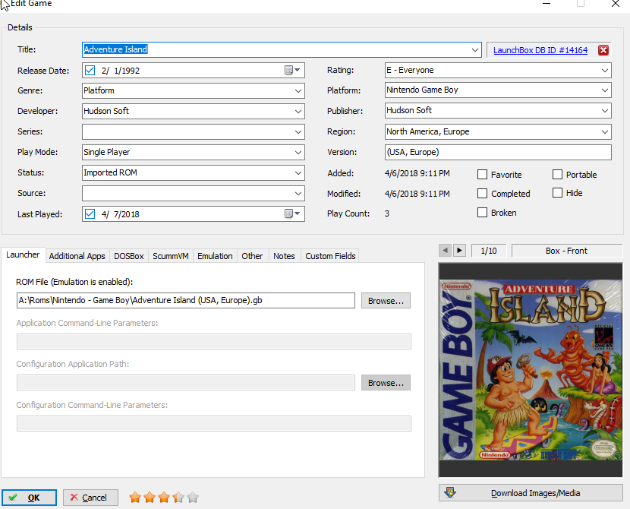The image size is (630, 509).
Task: Open the Developer dropdown
Action: (x=298, y=112)
